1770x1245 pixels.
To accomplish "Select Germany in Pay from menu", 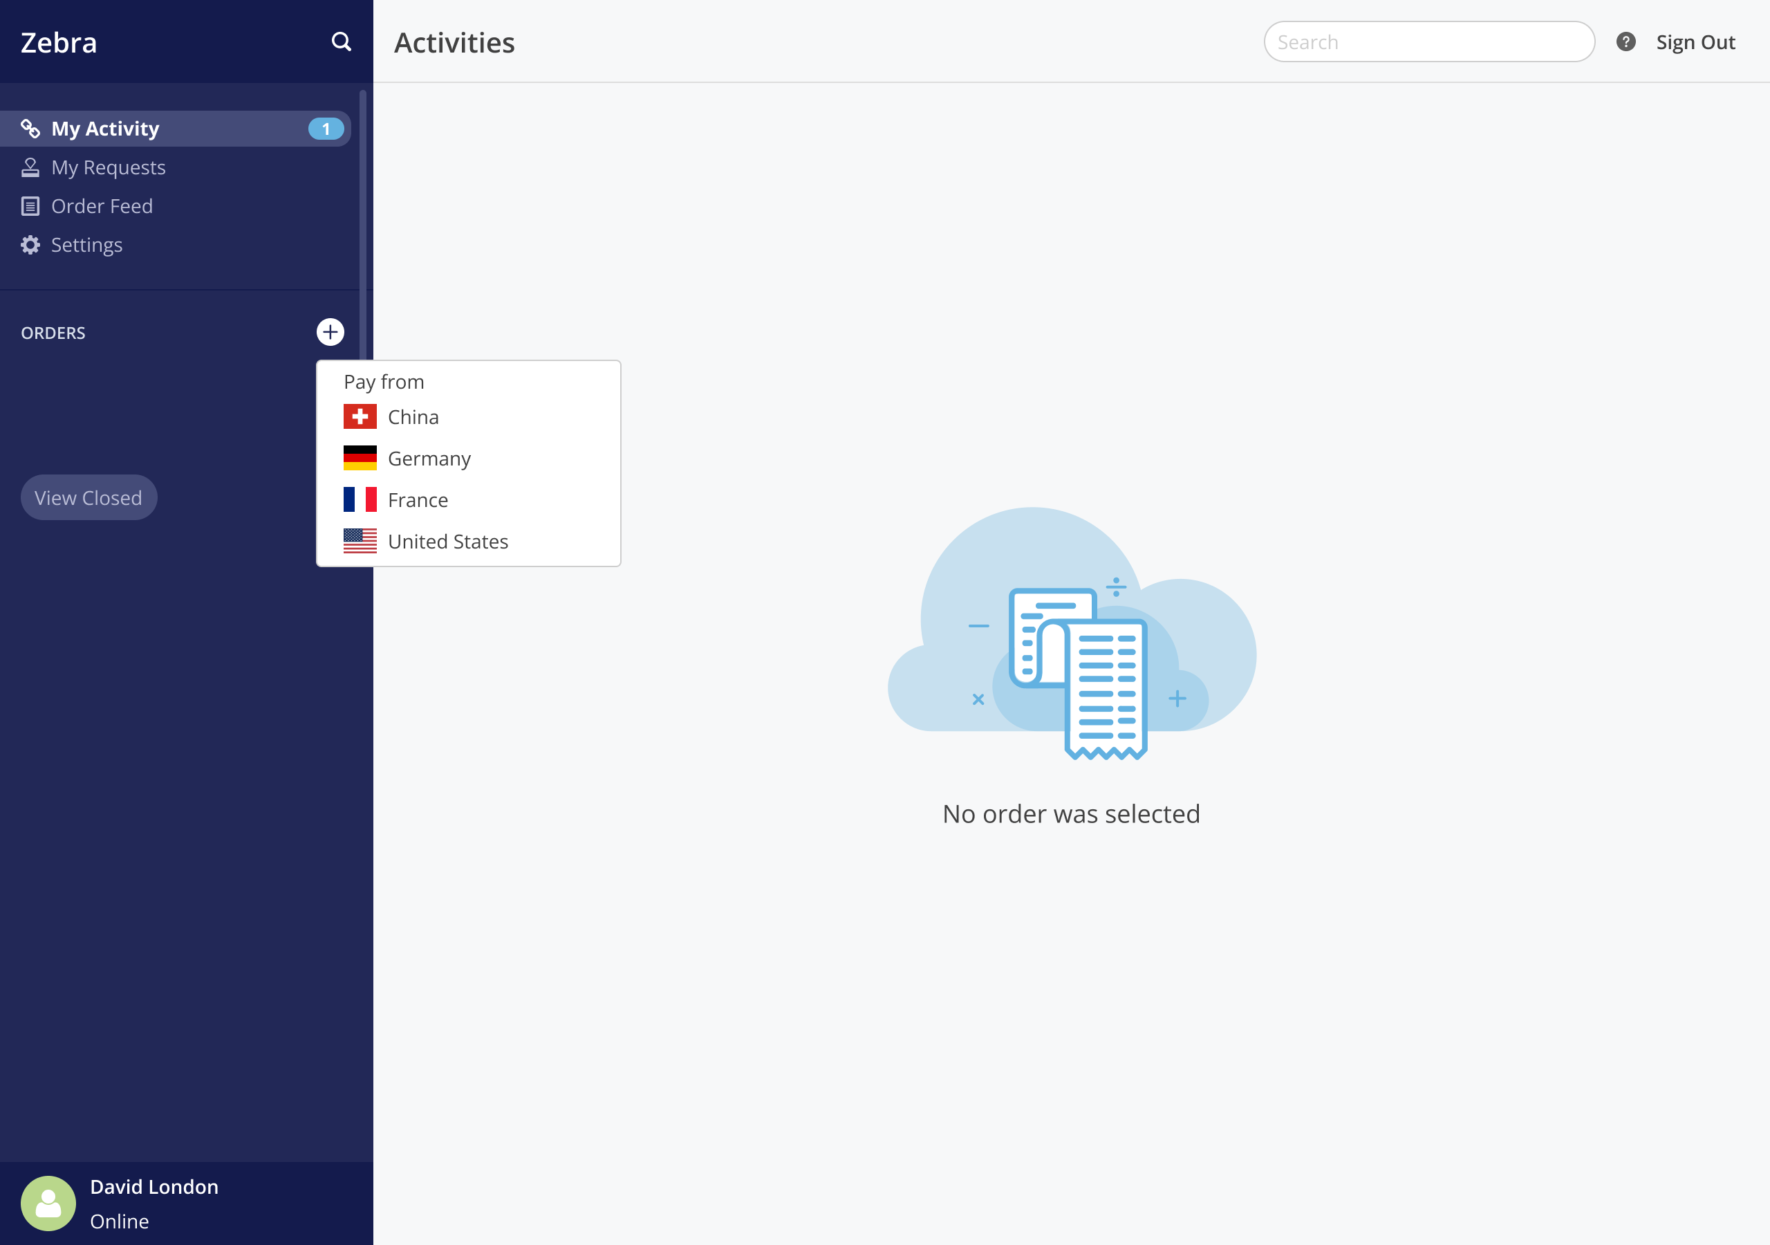I will click(429, 459).
